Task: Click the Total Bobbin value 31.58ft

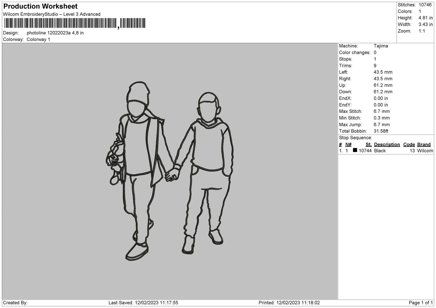Action: point(381,131)
